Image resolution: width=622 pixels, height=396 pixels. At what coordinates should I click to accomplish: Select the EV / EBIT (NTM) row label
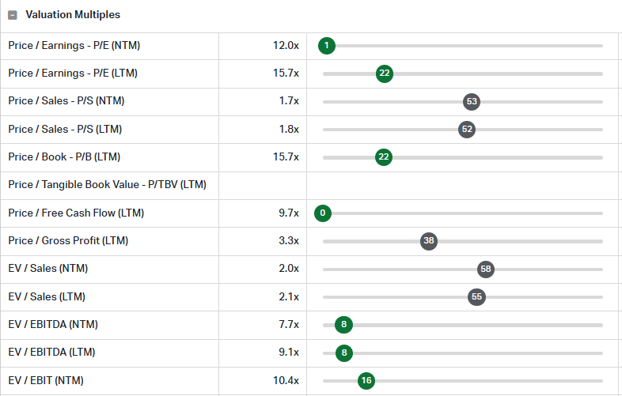click(45, 380)
